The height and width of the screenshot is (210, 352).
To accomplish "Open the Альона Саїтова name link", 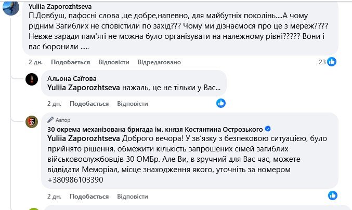I will click(68, 78).
